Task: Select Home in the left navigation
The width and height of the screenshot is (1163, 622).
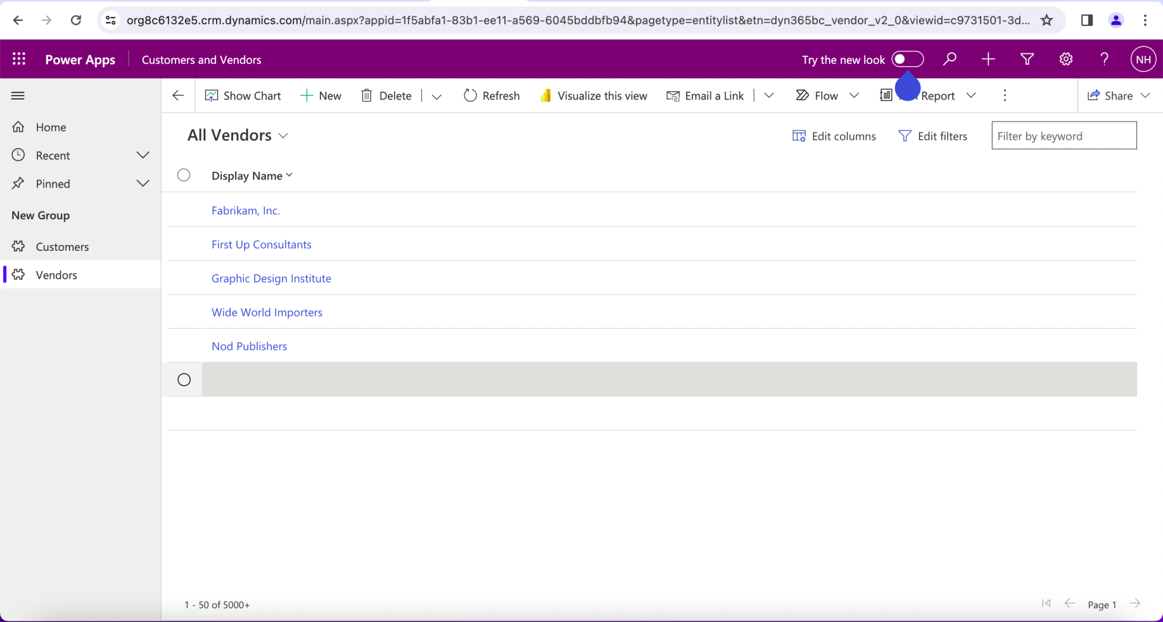Action: click(x=51, y=127)
